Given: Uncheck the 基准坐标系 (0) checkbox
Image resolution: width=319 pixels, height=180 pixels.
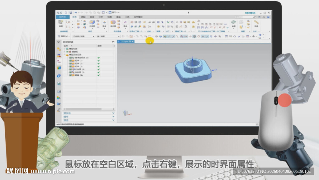Looking at the screenshot, I should click(70, 58).
